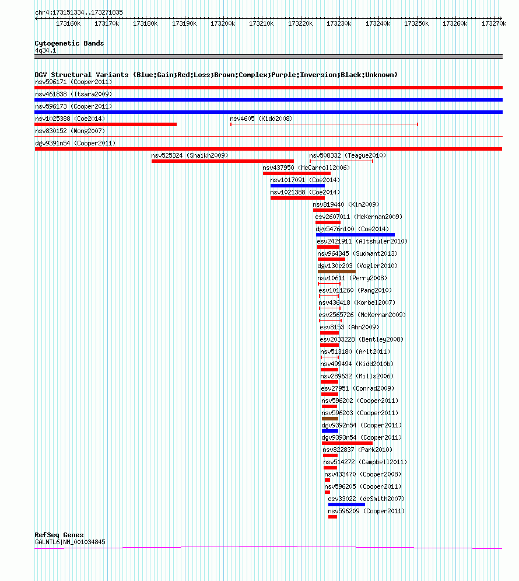This screenshot has width=519, height=581.
Task: Select the nsv437950 (McCarroll2006) variant
Action: pos(297,173)
